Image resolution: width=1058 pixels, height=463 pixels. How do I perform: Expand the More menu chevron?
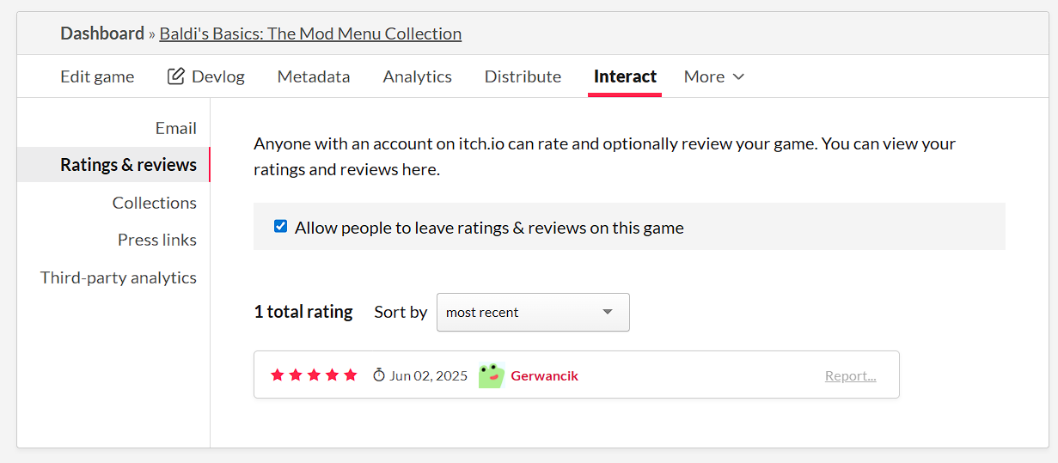(x=738, y=76)
